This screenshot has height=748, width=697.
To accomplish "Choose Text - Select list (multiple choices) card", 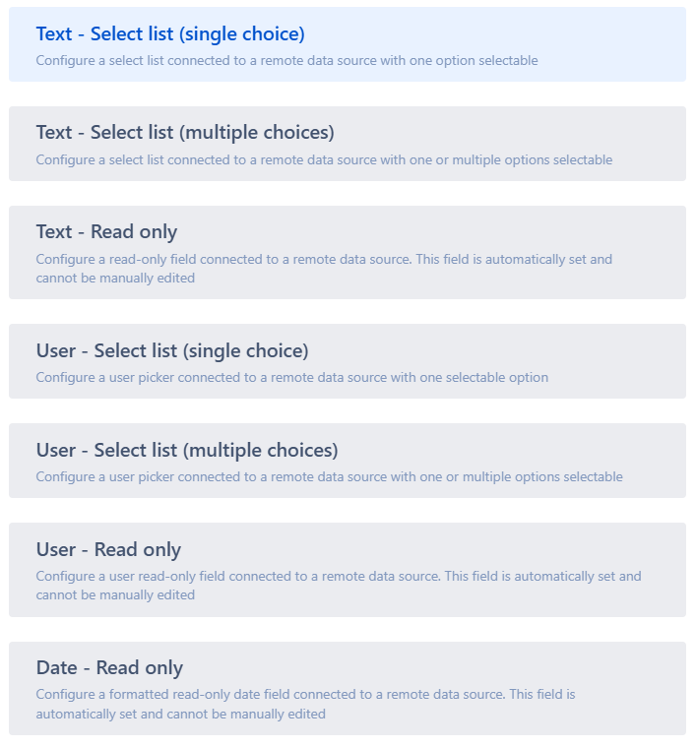I will tap(348, 144).
